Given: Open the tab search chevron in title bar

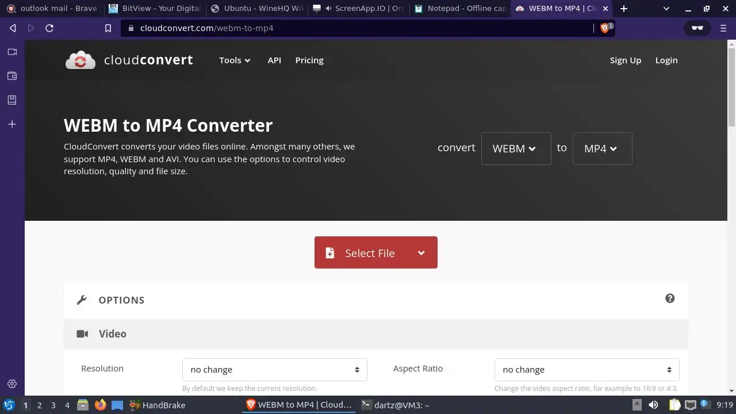Looking at the screenshot, I should click(x=666, y=9).
